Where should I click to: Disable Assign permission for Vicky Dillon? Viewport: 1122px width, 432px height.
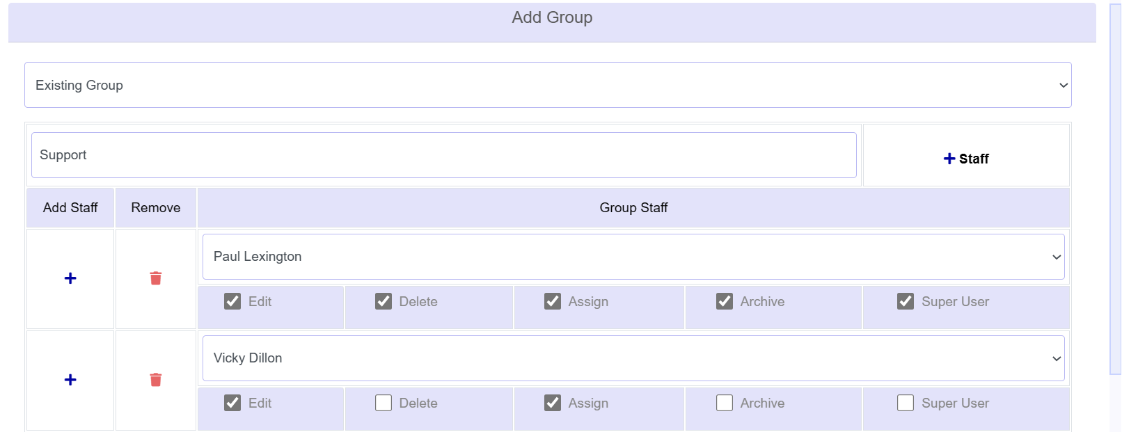click(x=553, y=402)
